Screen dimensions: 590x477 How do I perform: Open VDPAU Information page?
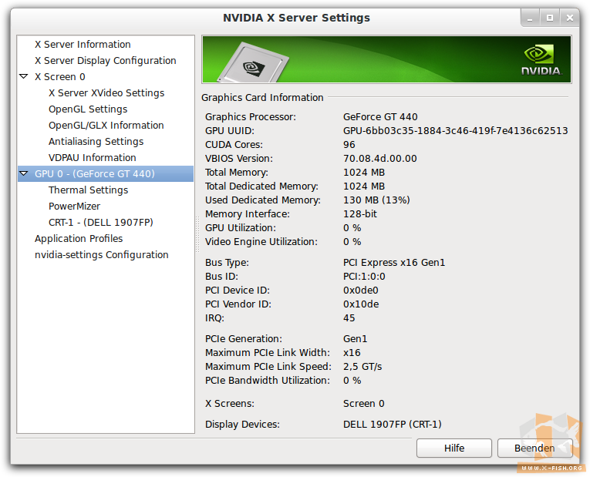(93, 157)
